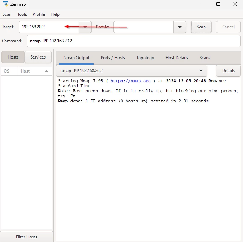Click the '2024-12-05 20:48' timestamp text
Screen dimensions: 243x242
pos(186,81)
